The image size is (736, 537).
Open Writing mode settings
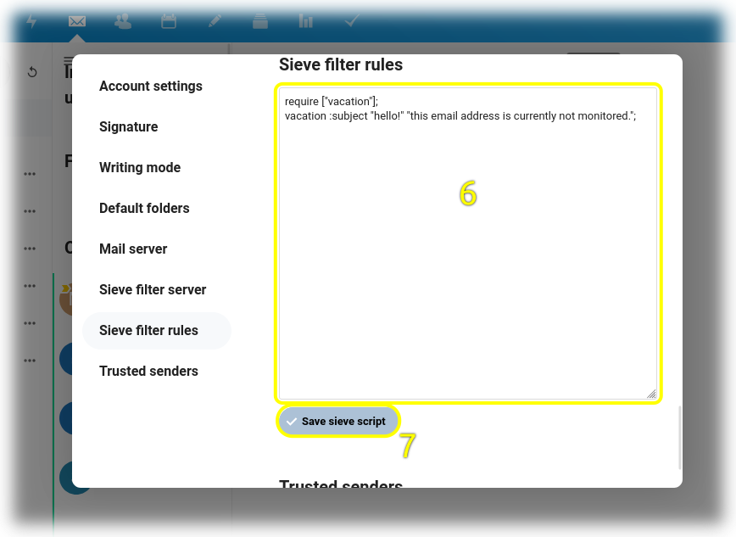pyautogui.click(x=140, y=167)
